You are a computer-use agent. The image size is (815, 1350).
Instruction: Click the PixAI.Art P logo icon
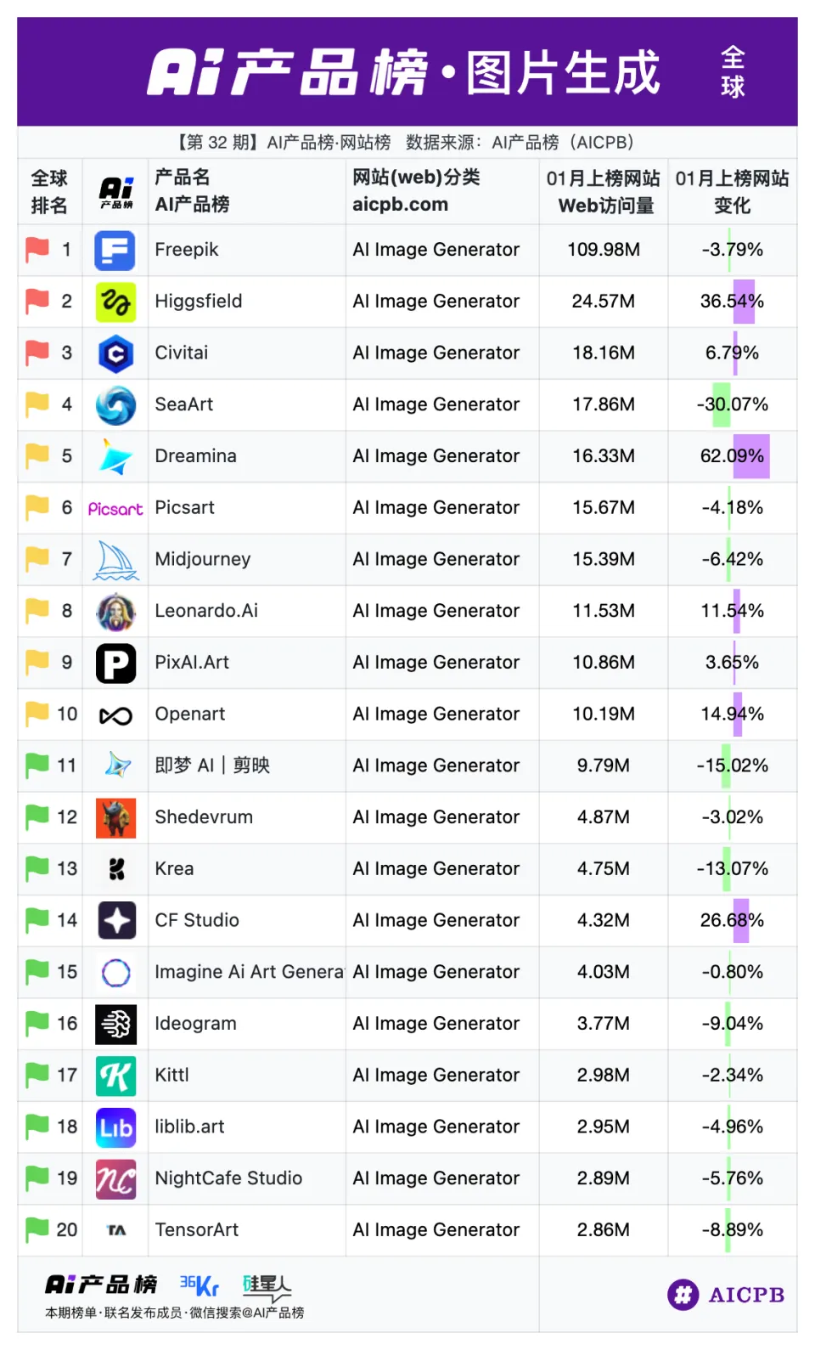point(115,664)
